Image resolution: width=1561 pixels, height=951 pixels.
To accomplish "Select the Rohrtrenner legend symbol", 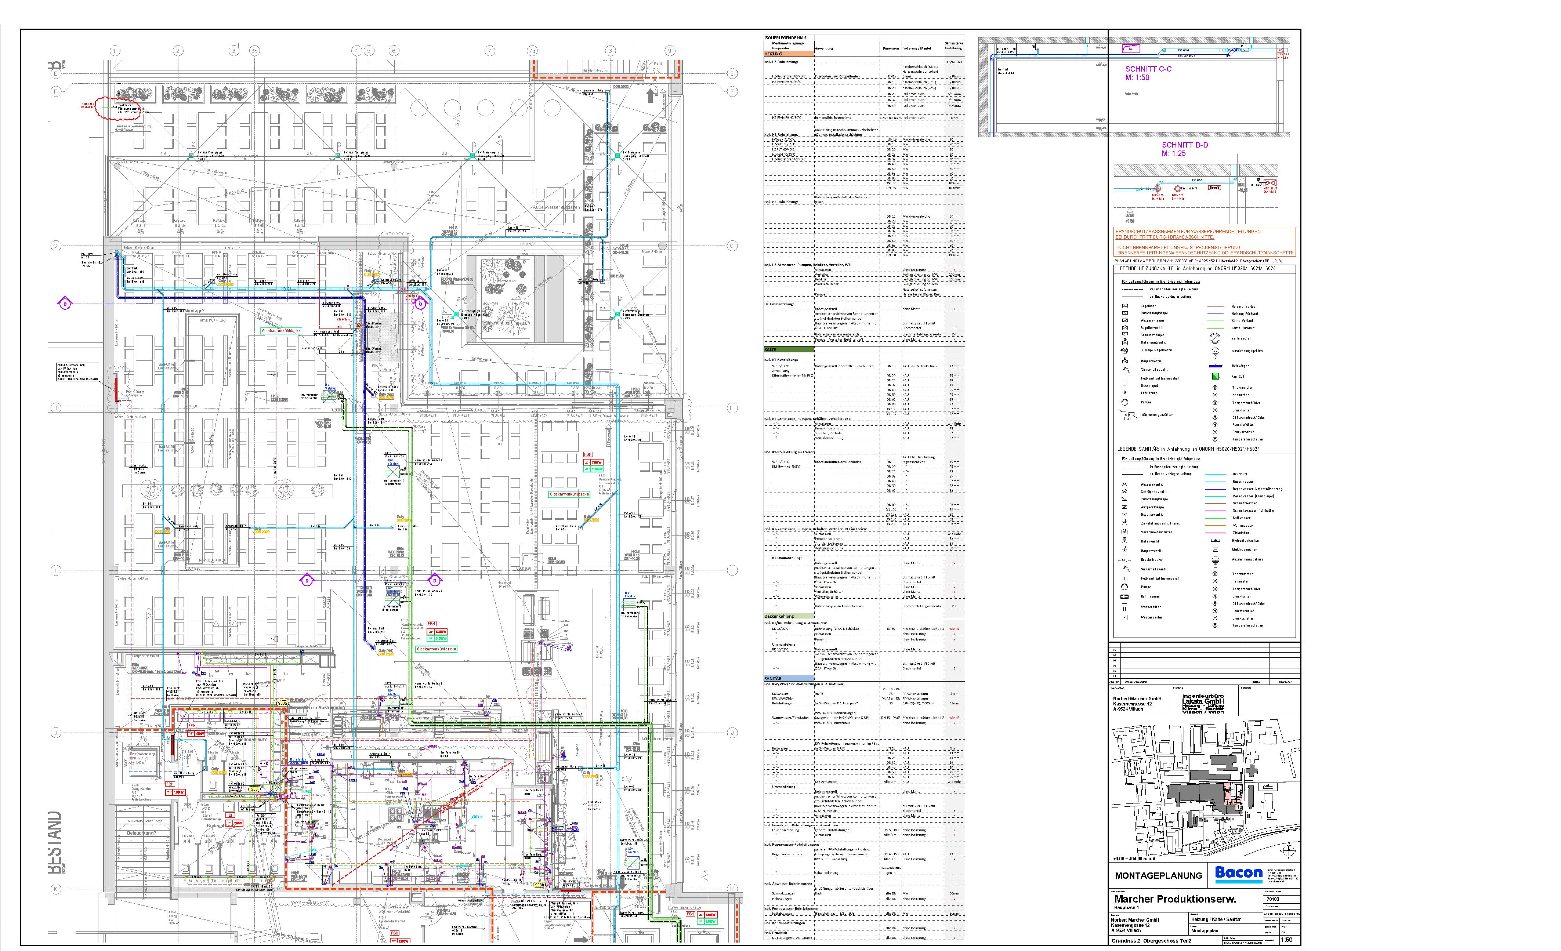I will pos(1124,596).
